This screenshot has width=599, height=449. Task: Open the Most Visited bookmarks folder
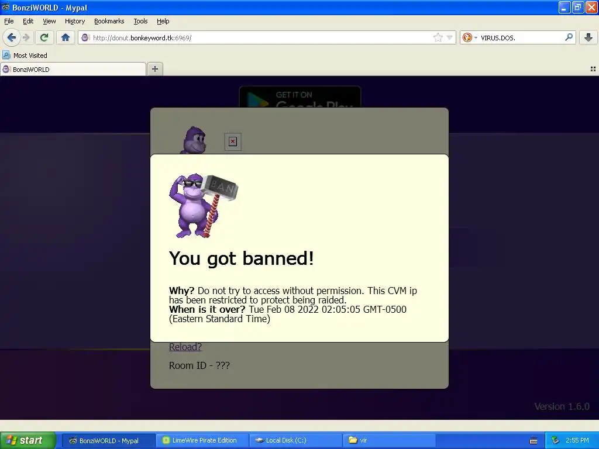(x=25, y=56)
